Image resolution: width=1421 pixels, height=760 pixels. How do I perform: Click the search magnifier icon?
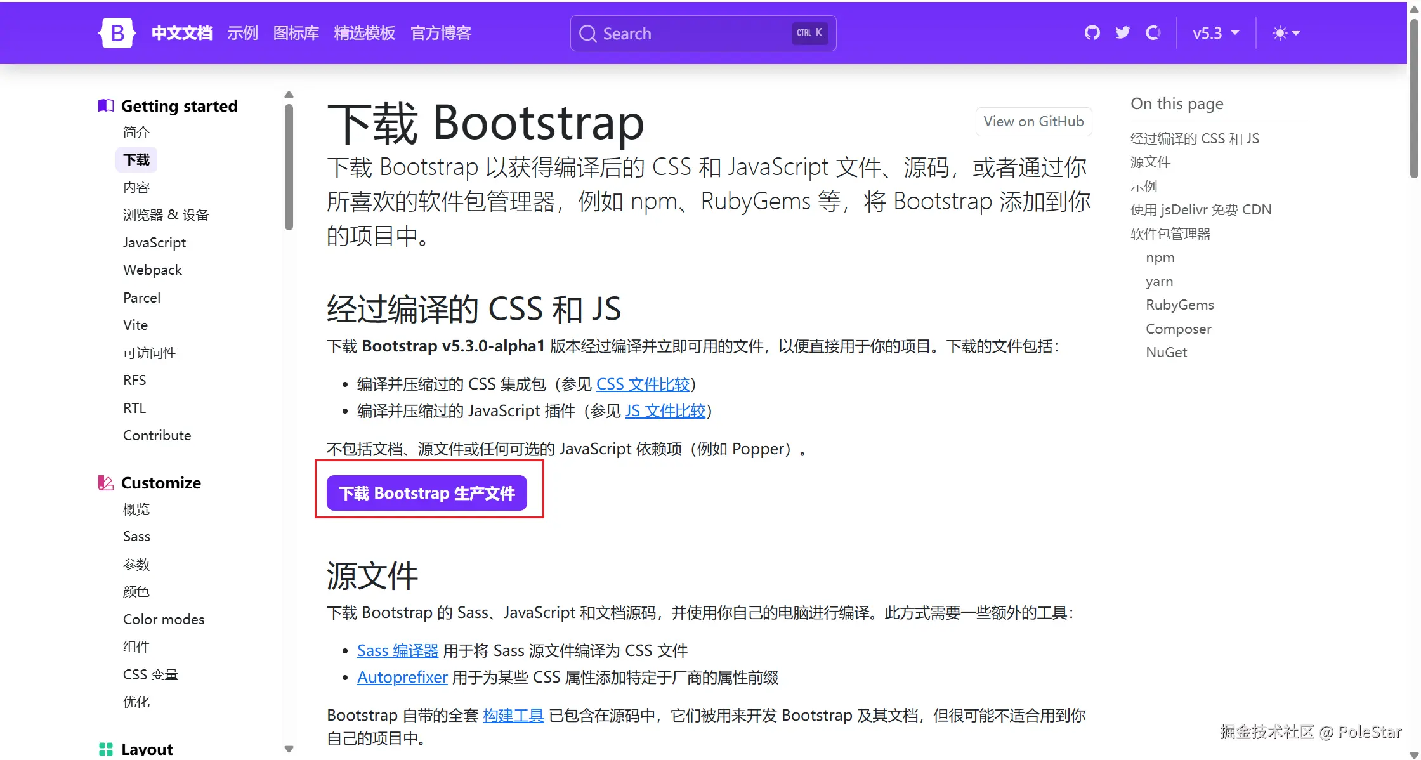pyautogui.click(x=588, y=34)
